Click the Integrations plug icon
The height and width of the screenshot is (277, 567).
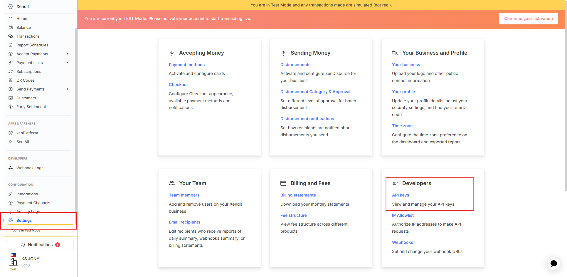[x=11, y=194]
